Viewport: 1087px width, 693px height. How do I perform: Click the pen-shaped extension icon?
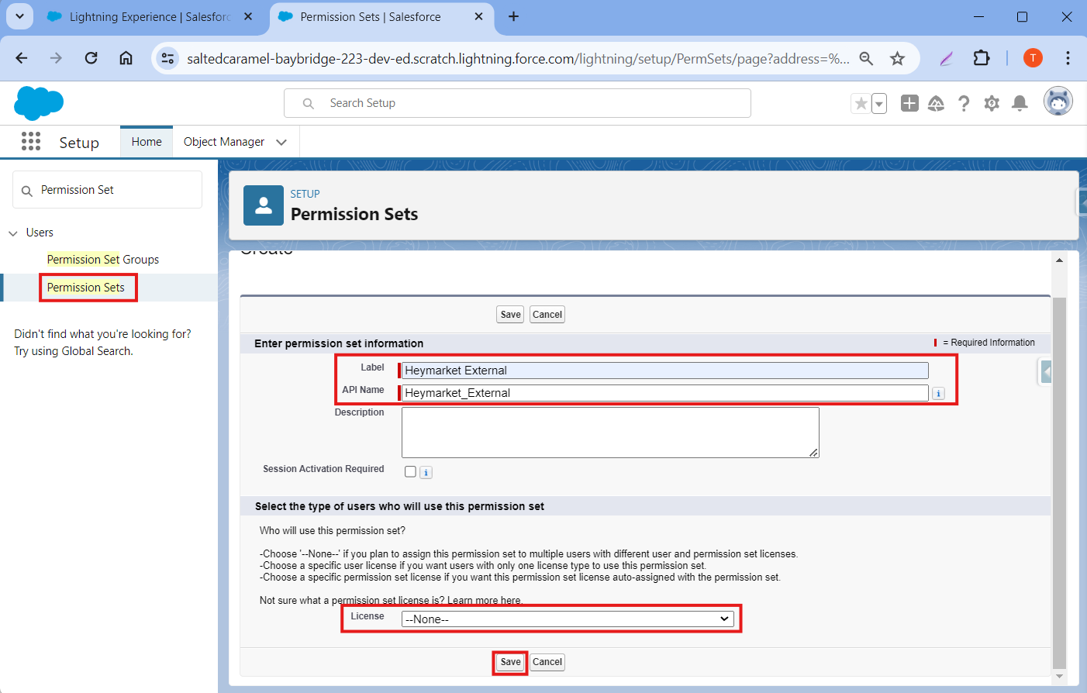point(946,58)
